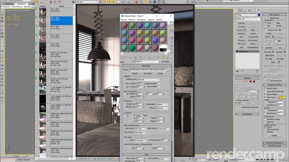
Task: Open Modes menu in Material Editor
Action: coord(124,20)
